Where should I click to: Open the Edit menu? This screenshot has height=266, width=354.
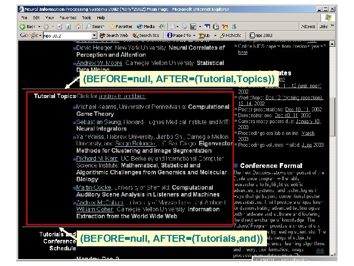coord(36,18)
